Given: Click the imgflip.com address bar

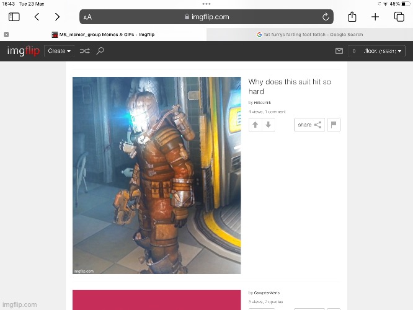Looking at the screenshot, I should click(206, 17).
